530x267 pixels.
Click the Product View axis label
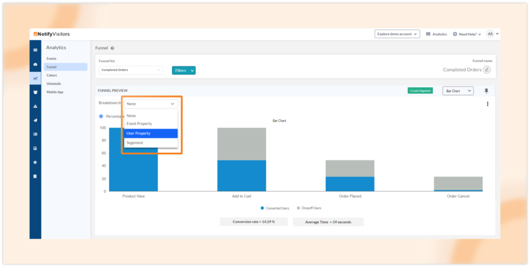[x=134, y=196]
